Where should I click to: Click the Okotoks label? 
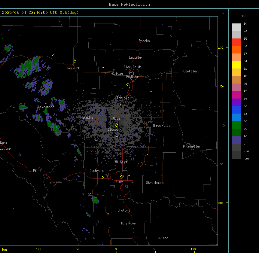tap(124, 210)
